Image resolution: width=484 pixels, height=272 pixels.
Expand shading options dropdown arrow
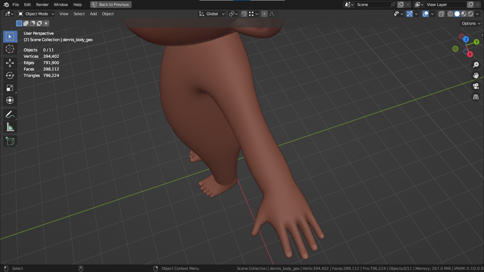point(478,14)
